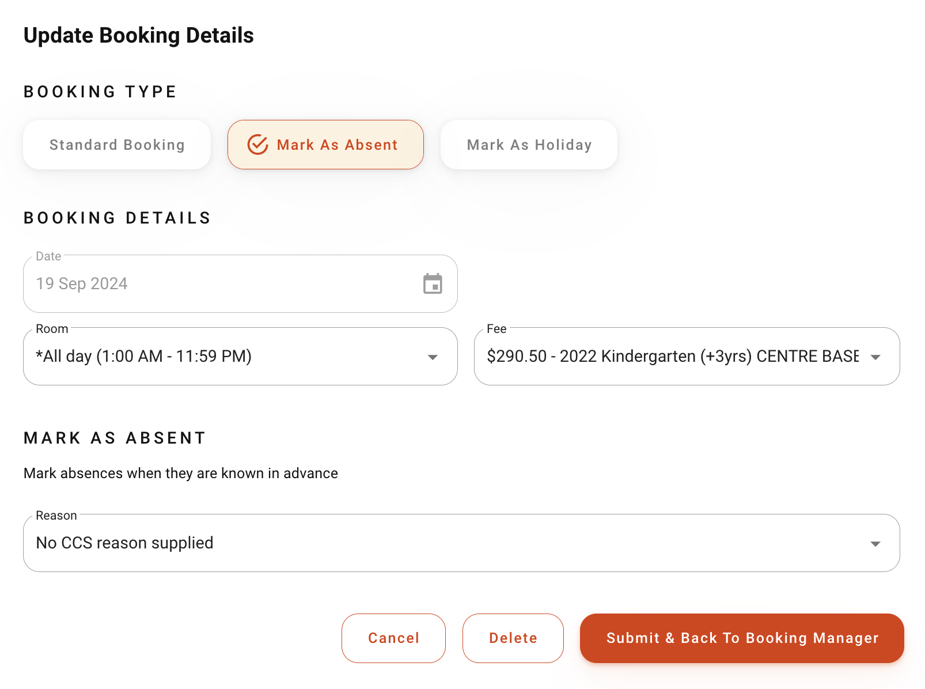Submit and return to Booking Manager

pyautogui.click(x=742, y=638)
